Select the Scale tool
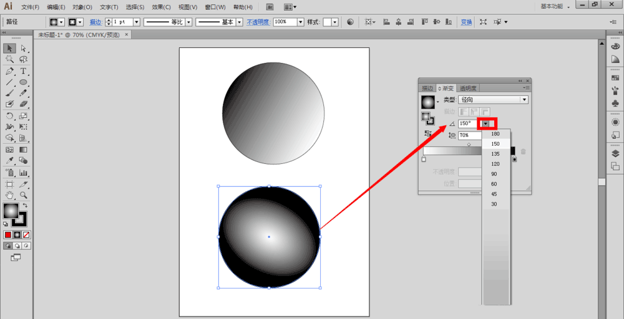The image size is (624, 319). tap(24, 116)
